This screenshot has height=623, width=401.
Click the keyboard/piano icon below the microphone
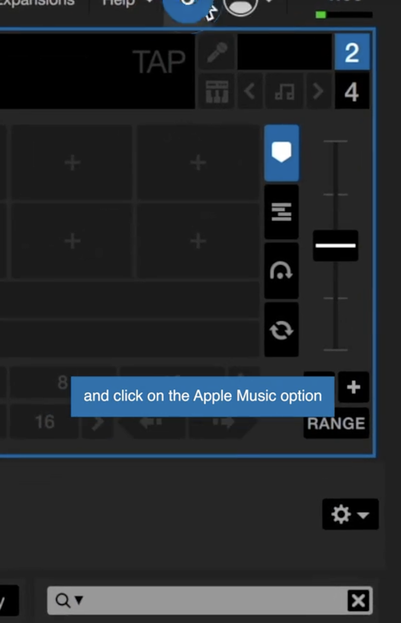(217, 92)
